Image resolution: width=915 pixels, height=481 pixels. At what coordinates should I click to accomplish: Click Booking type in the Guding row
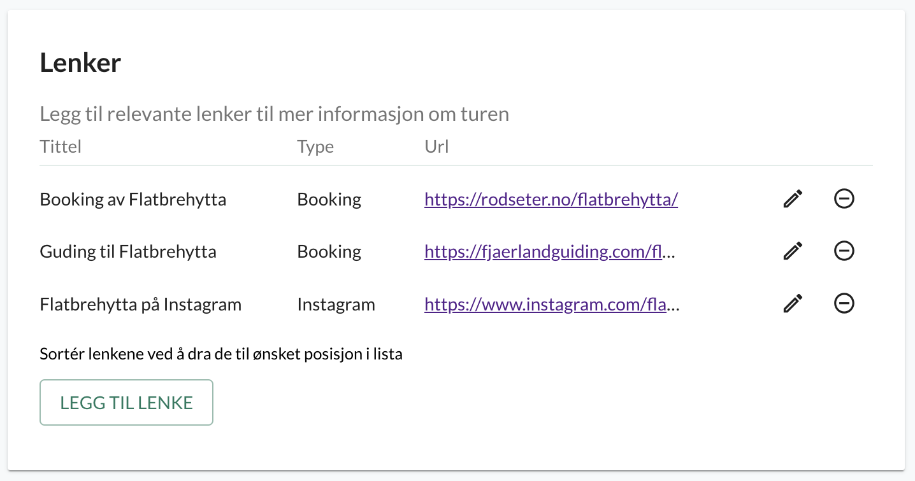click(329, 252)
